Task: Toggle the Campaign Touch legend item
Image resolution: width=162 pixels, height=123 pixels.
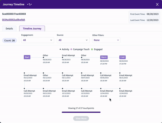Action: [80, 49]
